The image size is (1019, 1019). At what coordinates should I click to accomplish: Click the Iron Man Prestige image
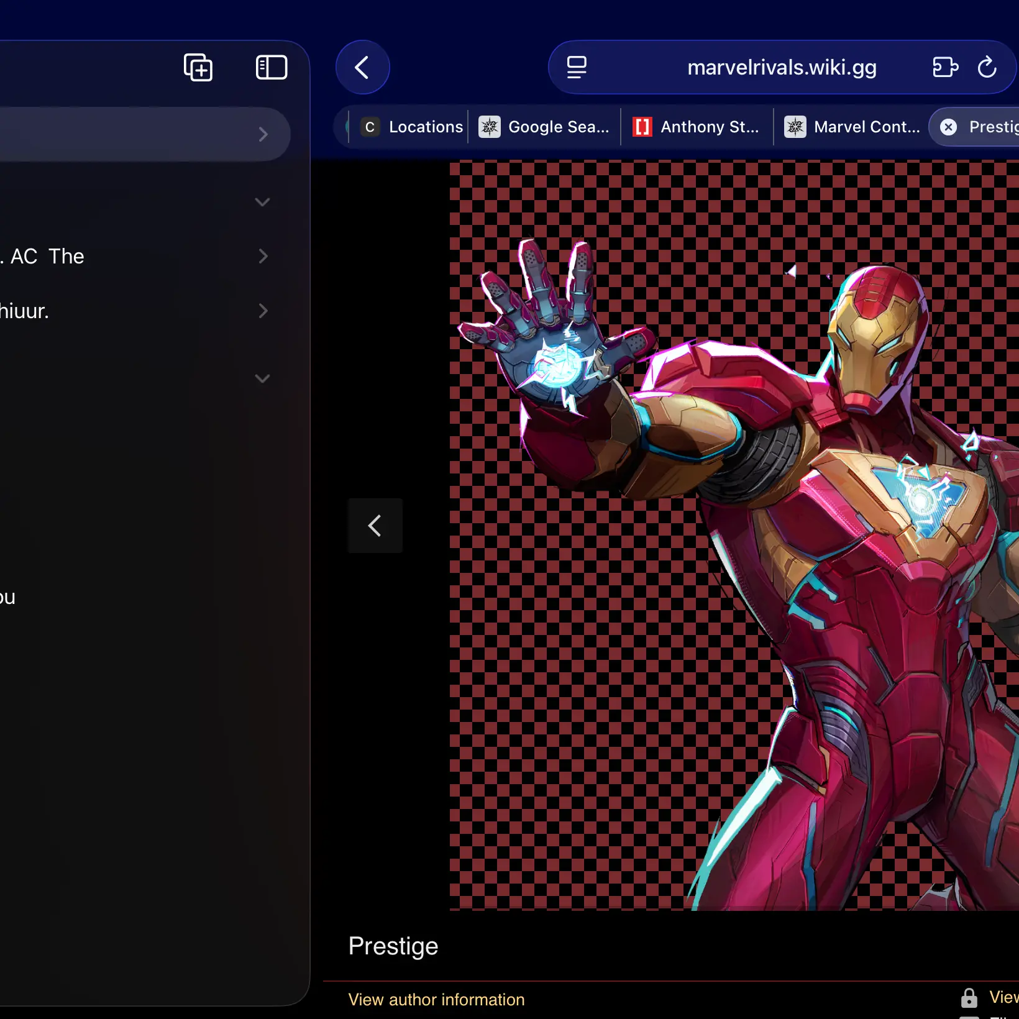[x=734, y=536]
